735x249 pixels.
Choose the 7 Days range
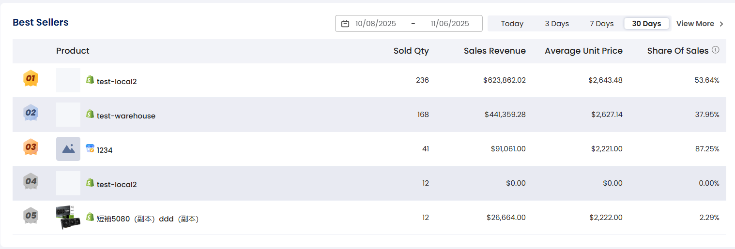click(601, 24)
